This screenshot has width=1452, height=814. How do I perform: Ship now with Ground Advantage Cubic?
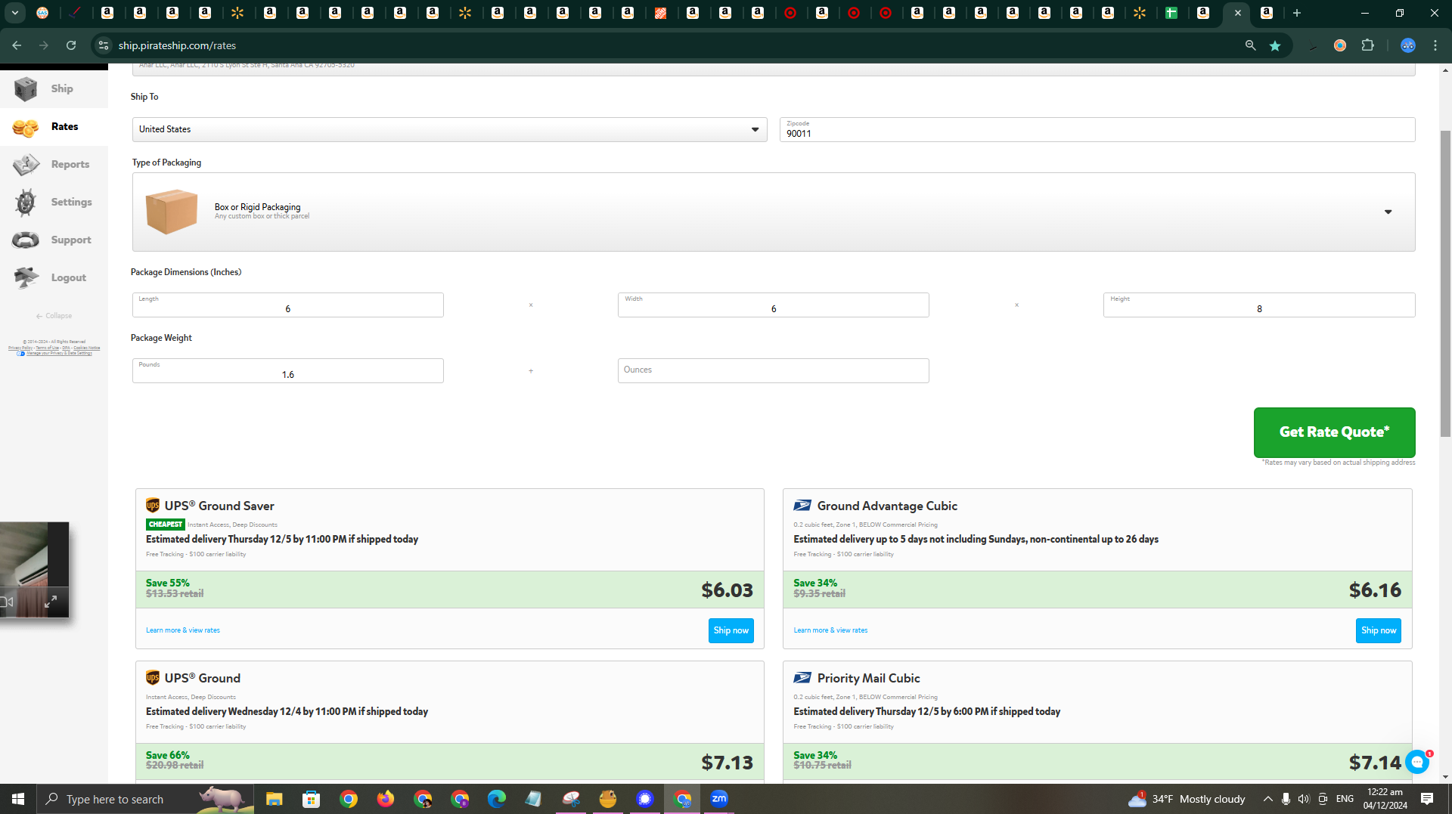(x=1378, y=630)
